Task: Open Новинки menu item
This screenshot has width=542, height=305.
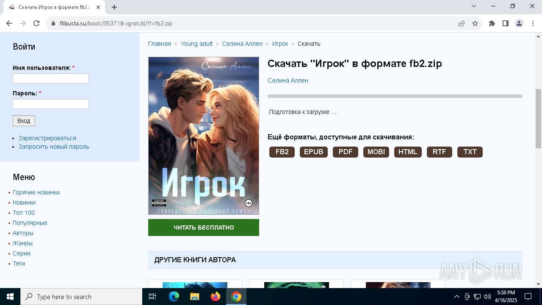Action: 24,202
